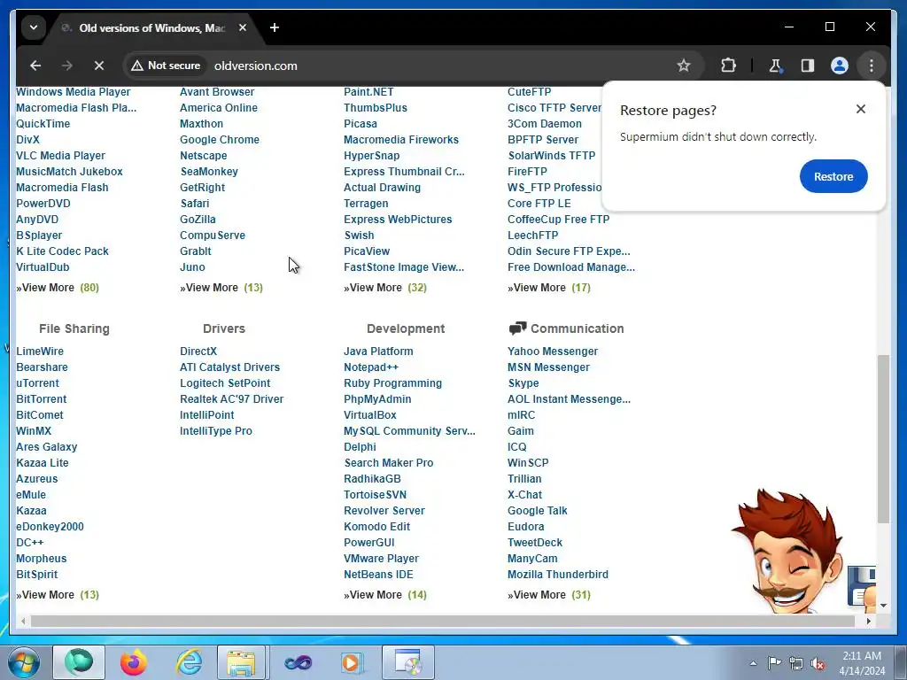Open the Paint.NET link

(368, 92)
